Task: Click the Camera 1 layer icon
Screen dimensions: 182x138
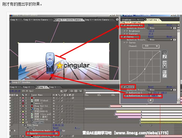Action: (x=32, y=103)
